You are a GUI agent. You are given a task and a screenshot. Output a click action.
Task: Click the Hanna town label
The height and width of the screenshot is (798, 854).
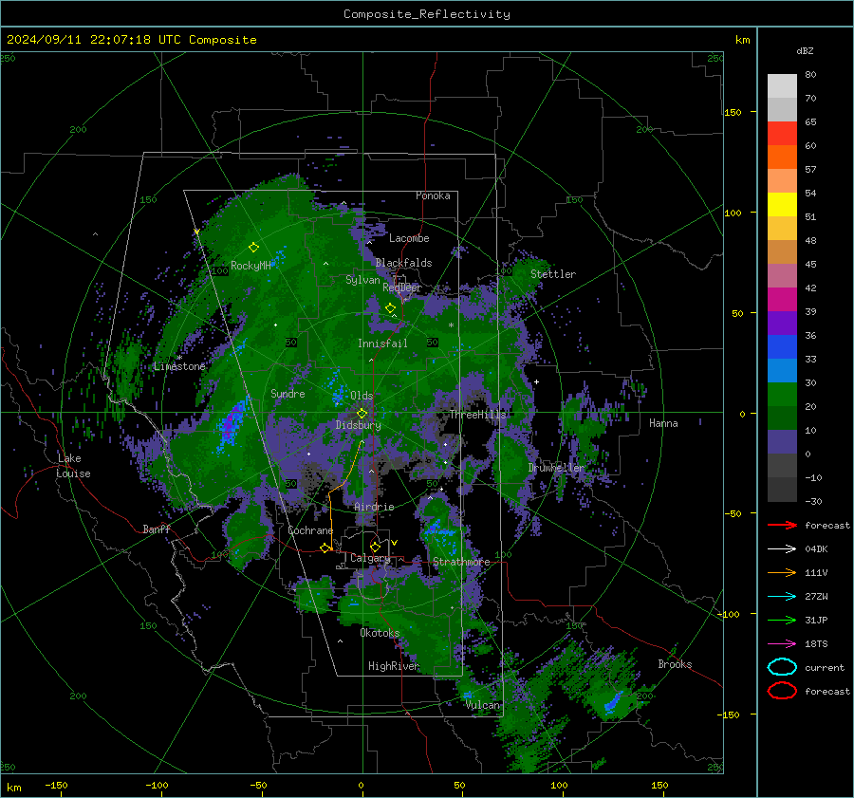[663, 423]
